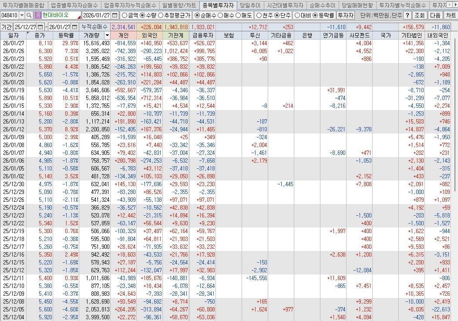Open the stock code dropdown arrow

coord(21,16)
